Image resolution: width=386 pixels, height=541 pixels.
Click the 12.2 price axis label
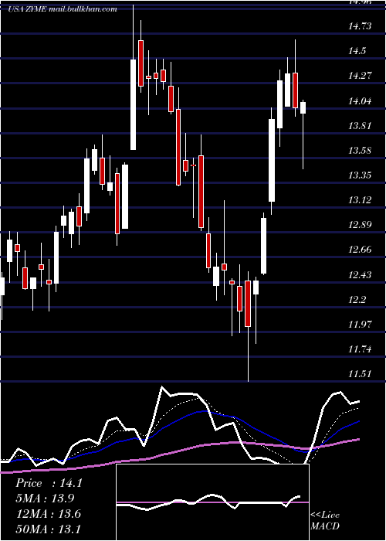point(357,300)
